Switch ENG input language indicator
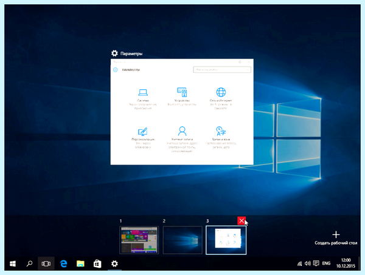 [x=326, y=263]
